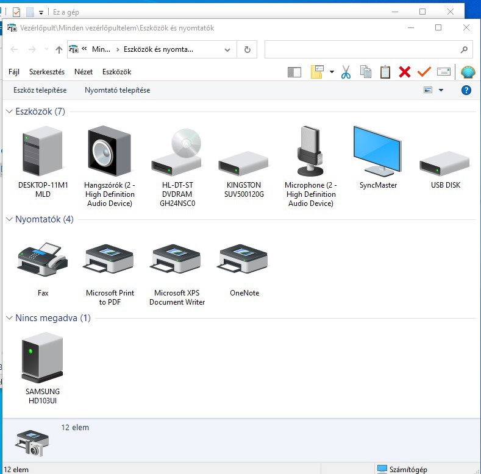Select the SAMSUNG HD103UI device
Screen dimensions: 481x474
tap(43, 368)
